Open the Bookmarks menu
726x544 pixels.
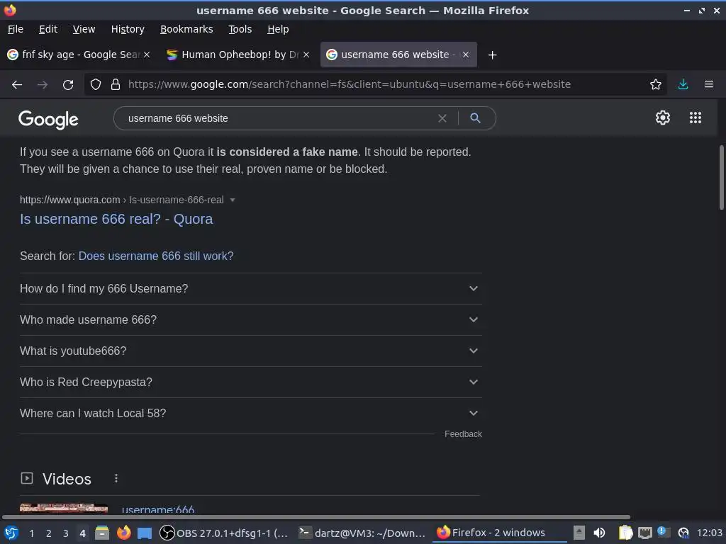point(186,29)
